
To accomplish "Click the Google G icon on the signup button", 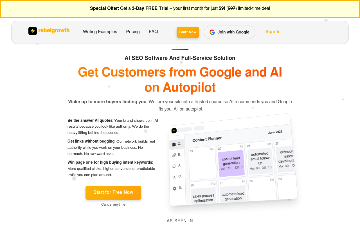I will (212, 32).
